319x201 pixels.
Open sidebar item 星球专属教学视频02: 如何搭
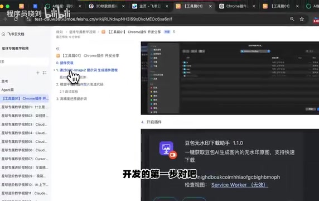click(x=25, y=116)
